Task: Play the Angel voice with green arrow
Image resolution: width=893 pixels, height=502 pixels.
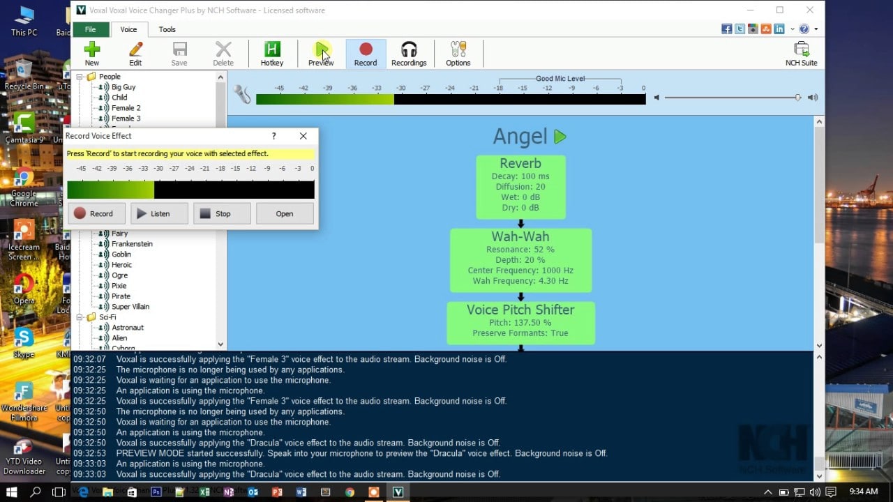Action: [560, 137]
